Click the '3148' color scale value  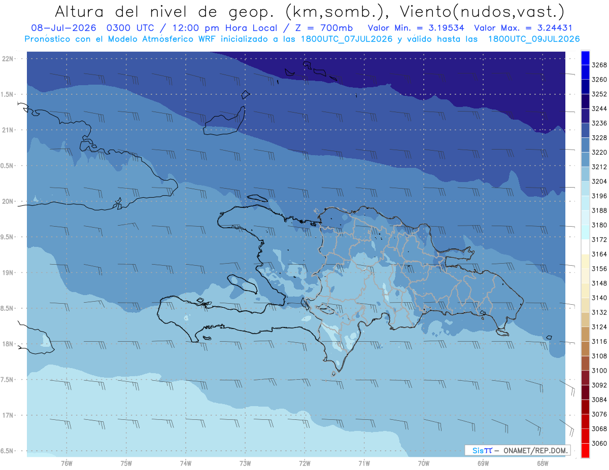pyautogui.click(x=599, y=283)
